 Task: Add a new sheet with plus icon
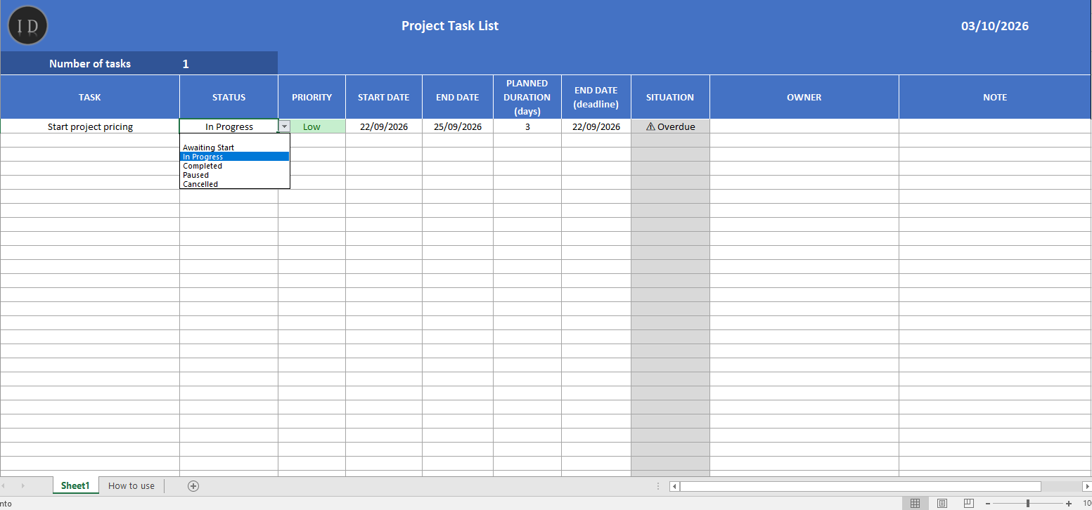pos(193,486)
